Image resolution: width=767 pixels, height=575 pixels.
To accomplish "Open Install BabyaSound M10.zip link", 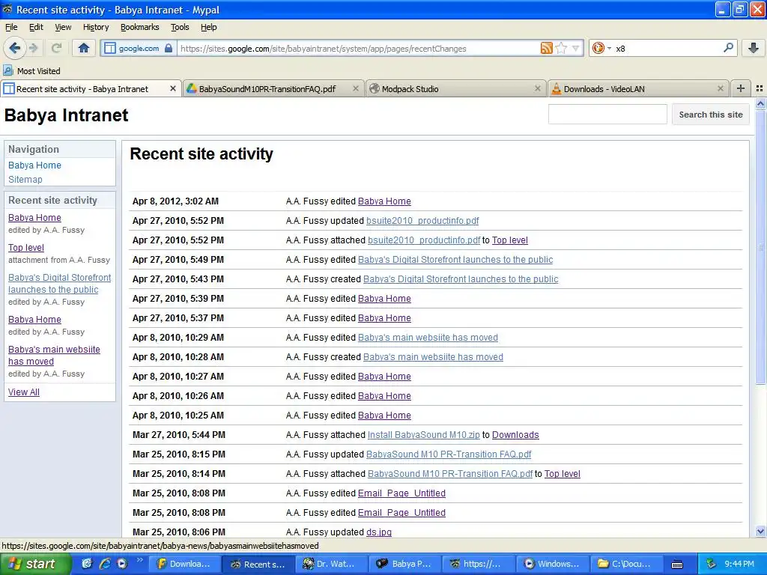I will click(x=424, y=435).
